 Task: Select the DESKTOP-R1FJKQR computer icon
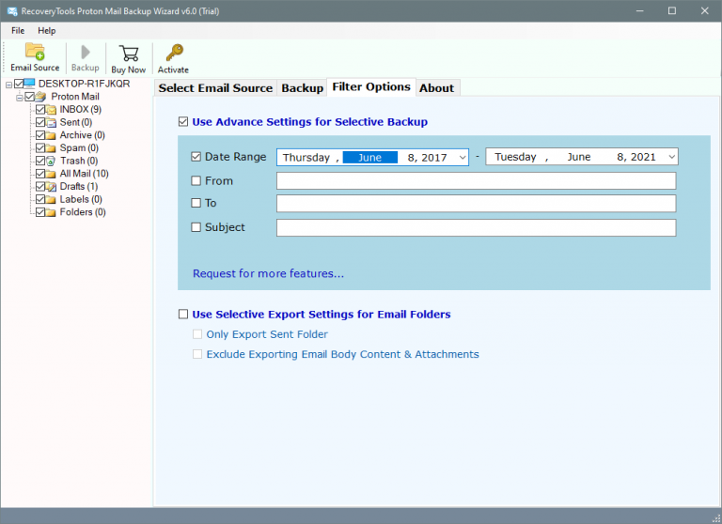pyautogui.click(x=29, y=84)
